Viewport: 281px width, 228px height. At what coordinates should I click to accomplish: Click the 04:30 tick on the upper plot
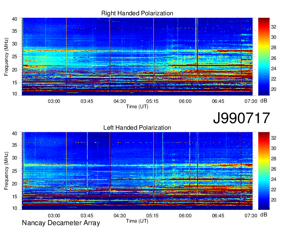point(119,101)
